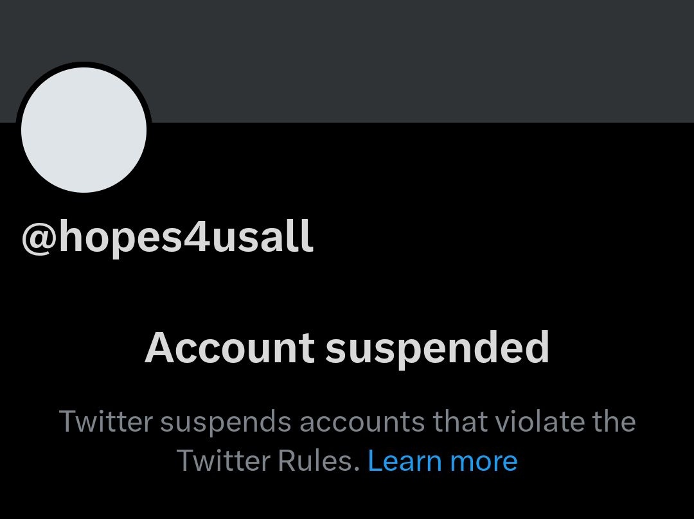The height and width of the screenshot is (519, 694).
Task: Click the black border ring of the avatar
Action: click(x=84, y=64)
